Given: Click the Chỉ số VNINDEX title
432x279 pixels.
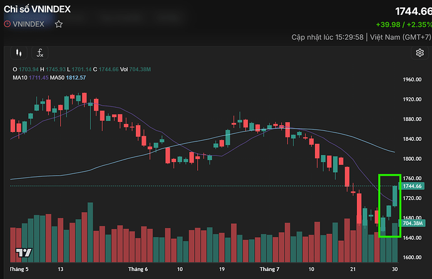Looking at the screenshot, I should pyautogui.click(x=37, y=9).
